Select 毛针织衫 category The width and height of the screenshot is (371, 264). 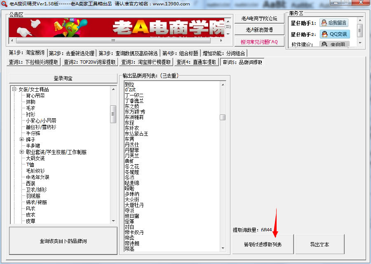click(x=35, y=171)
